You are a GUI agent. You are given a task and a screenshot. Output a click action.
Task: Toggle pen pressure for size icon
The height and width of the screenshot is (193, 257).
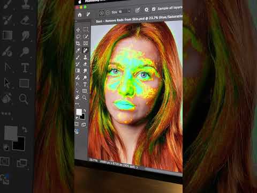137,10
